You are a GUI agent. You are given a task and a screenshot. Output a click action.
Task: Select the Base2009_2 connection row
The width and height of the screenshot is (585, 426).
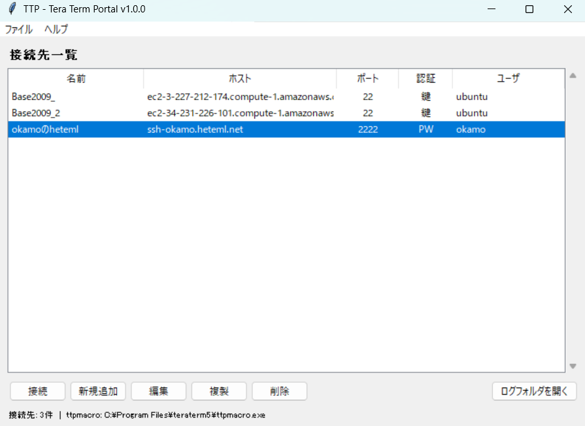(286, 113)
